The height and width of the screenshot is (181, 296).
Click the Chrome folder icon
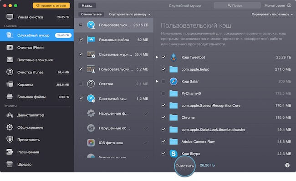(174, 117)
